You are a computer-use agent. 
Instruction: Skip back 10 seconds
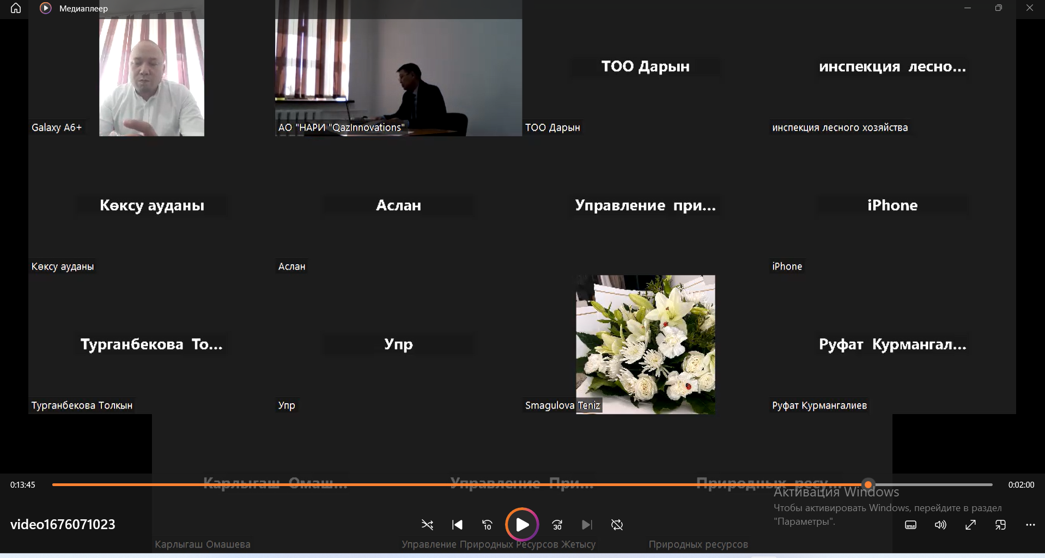(x=488, y=525)
